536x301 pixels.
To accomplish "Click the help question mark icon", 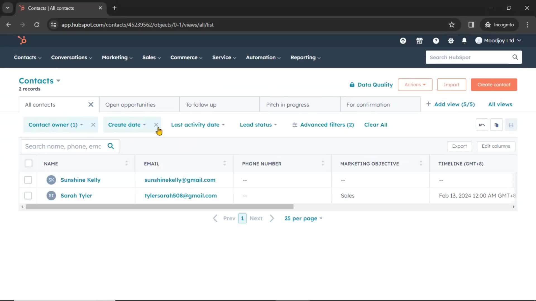I will (435, 40).
